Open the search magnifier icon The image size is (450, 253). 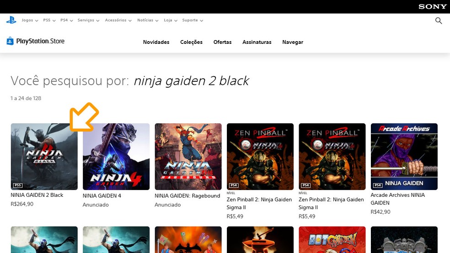pyautogui.click(x=438, y=21)
